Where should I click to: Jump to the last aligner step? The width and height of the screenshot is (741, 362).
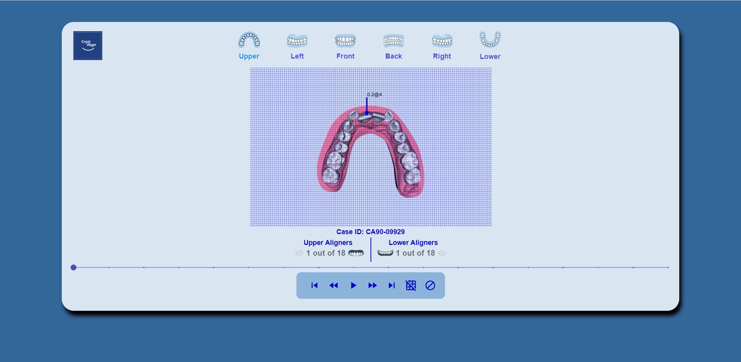tap(392, 285)
